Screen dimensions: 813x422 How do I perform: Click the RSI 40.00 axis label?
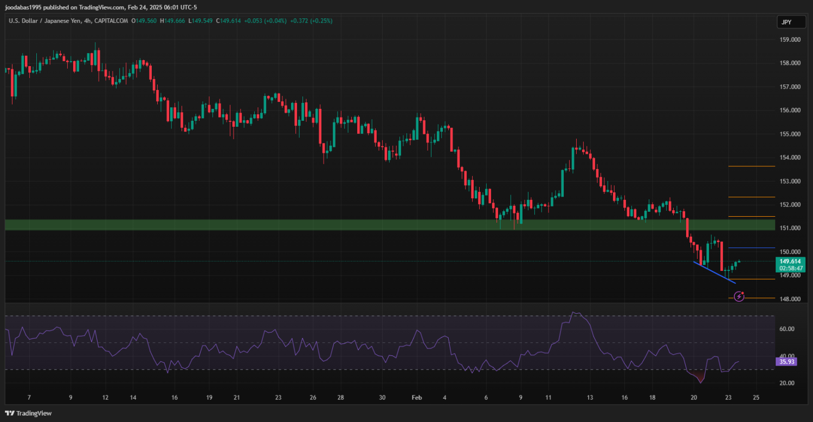(788, 356)
